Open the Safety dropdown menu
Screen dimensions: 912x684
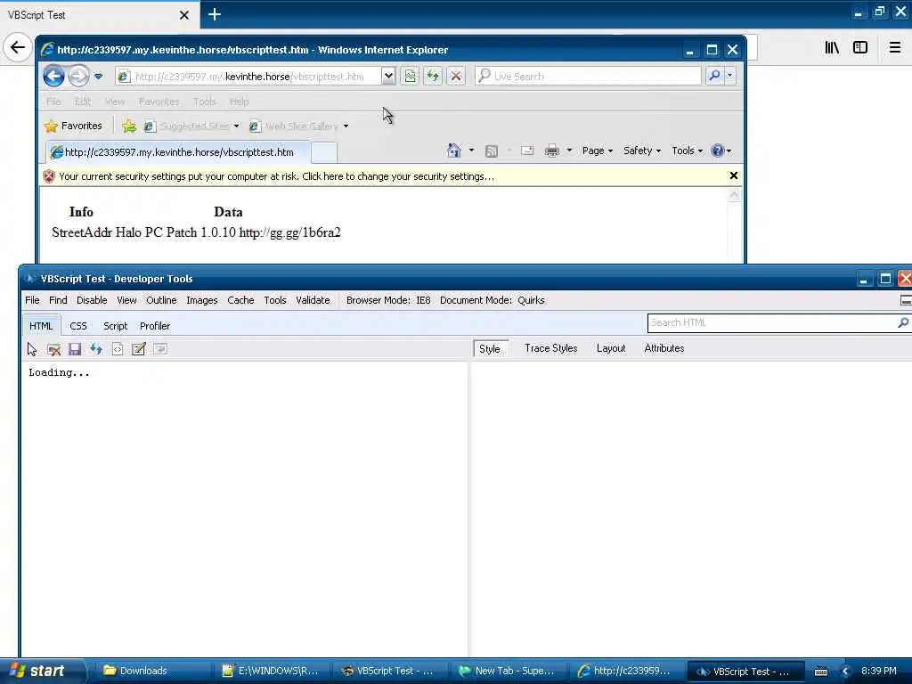(641, 151)
